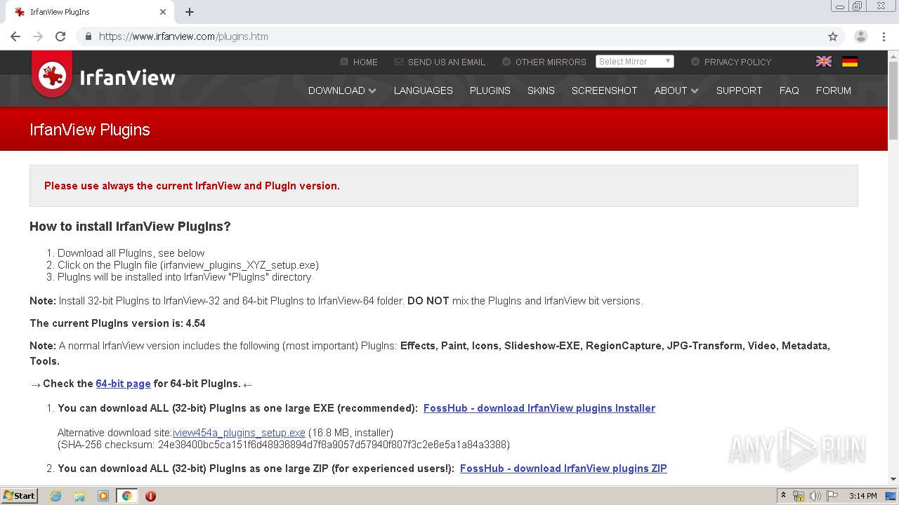Open the FAQ menu item

(789, 90)
